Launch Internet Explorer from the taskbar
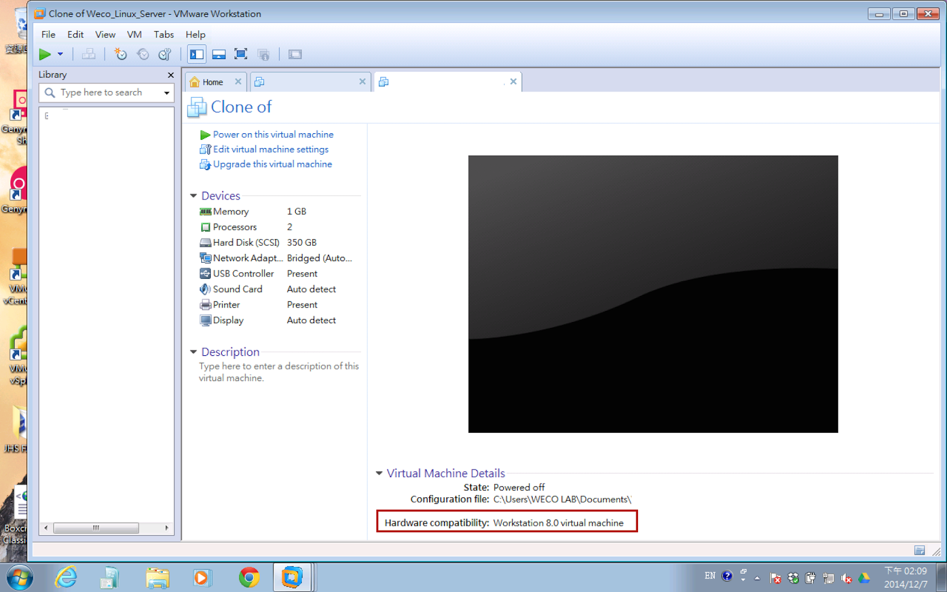Screen dimensions: 947x592 pos(66,577)
